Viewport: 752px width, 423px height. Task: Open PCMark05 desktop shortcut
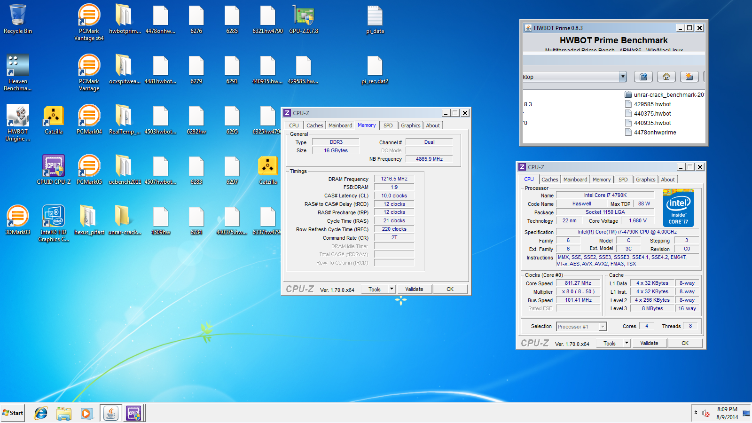click(89, 170)
